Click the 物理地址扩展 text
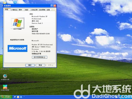Screen dimensions: 132x99 pos(36,54)
